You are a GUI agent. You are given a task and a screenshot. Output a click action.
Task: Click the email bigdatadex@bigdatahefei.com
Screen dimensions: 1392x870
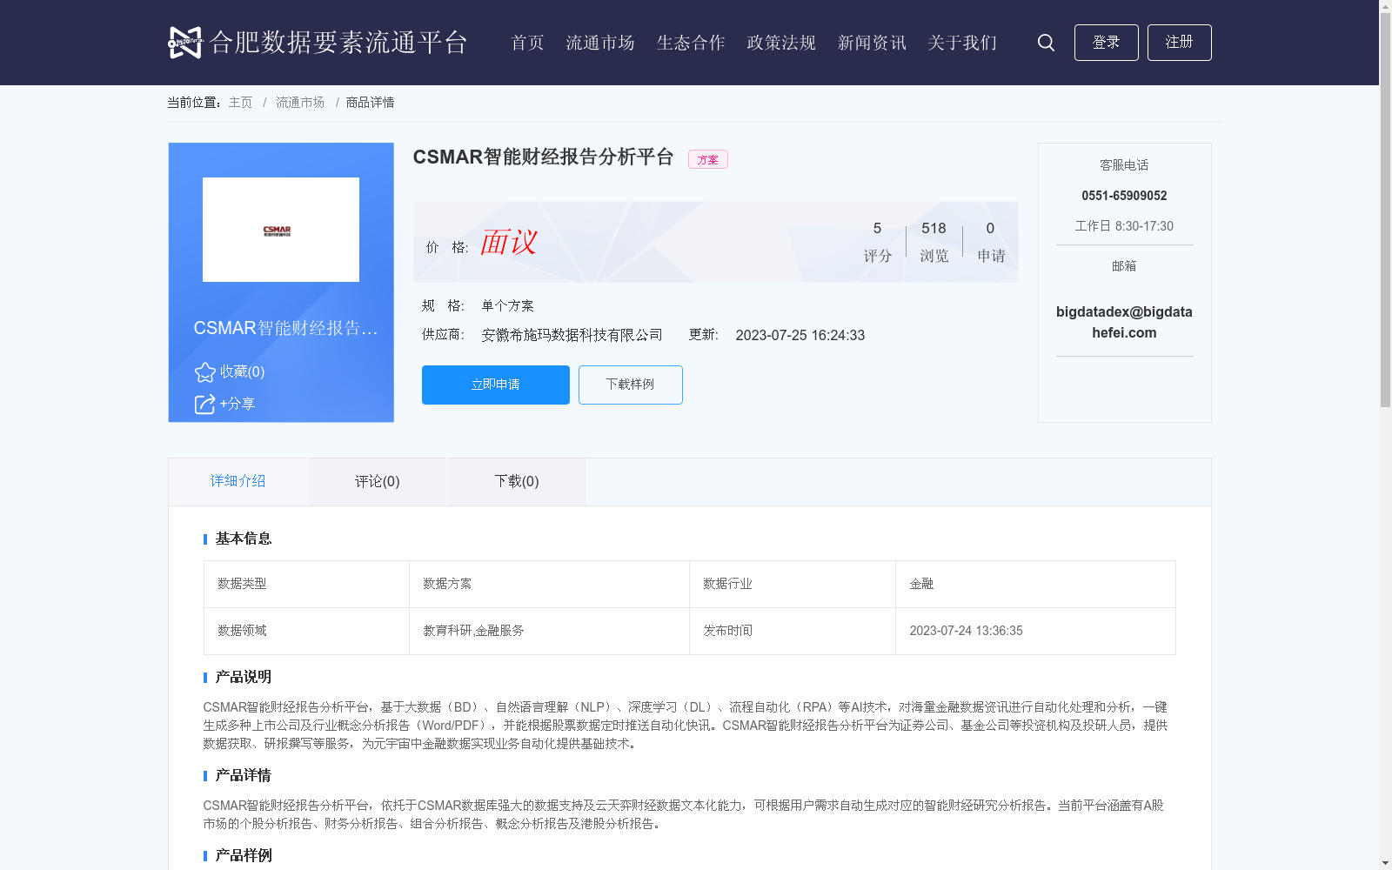tap(1124, 322)
